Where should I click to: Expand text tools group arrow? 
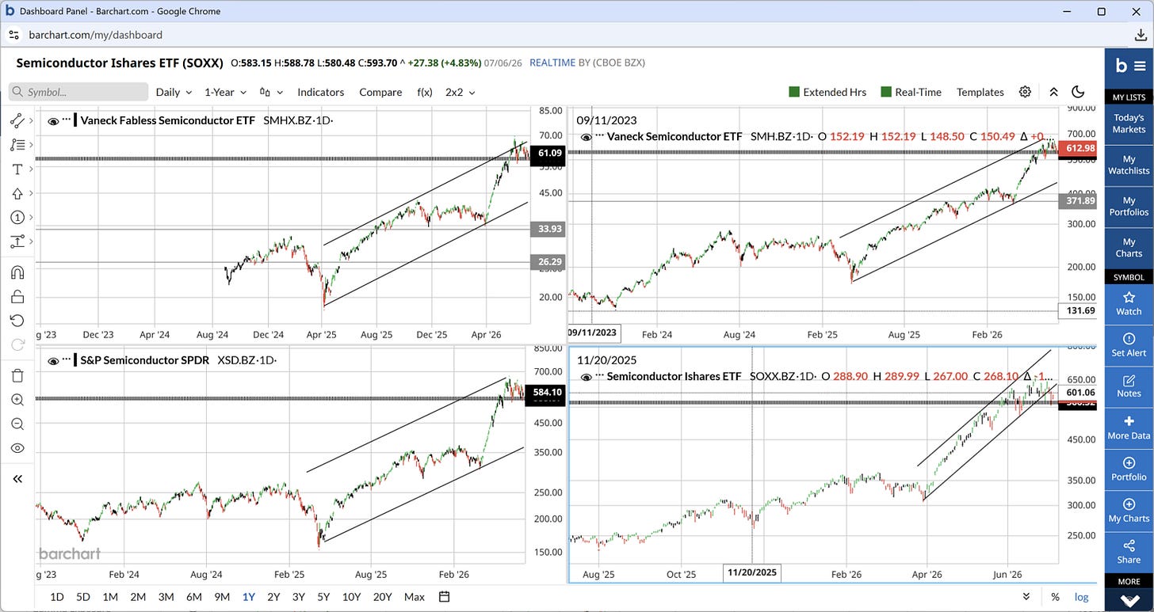32,169
